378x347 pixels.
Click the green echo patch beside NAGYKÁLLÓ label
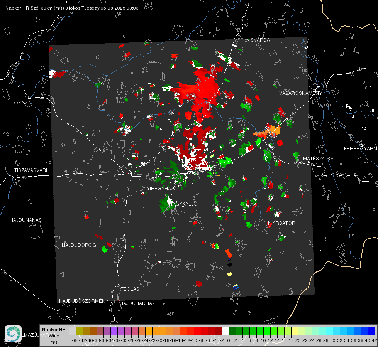(x=166, y=203)
